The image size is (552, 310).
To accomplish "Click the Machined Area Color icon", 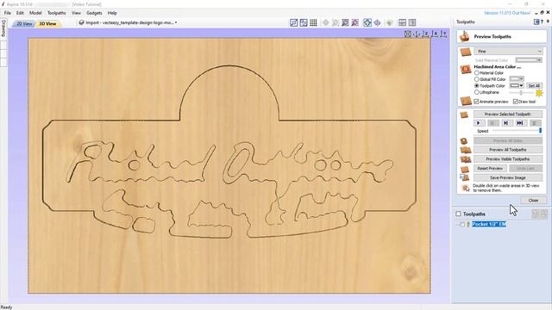I will 466,69.
